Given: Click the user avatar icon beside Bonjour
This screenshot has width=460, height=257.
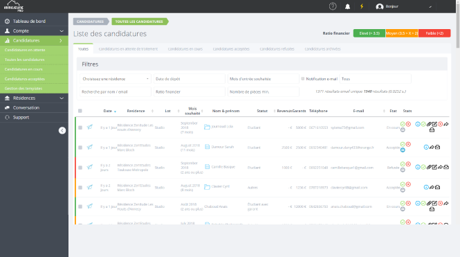Looking at the screenshot, I should click(x=380, y=6).
